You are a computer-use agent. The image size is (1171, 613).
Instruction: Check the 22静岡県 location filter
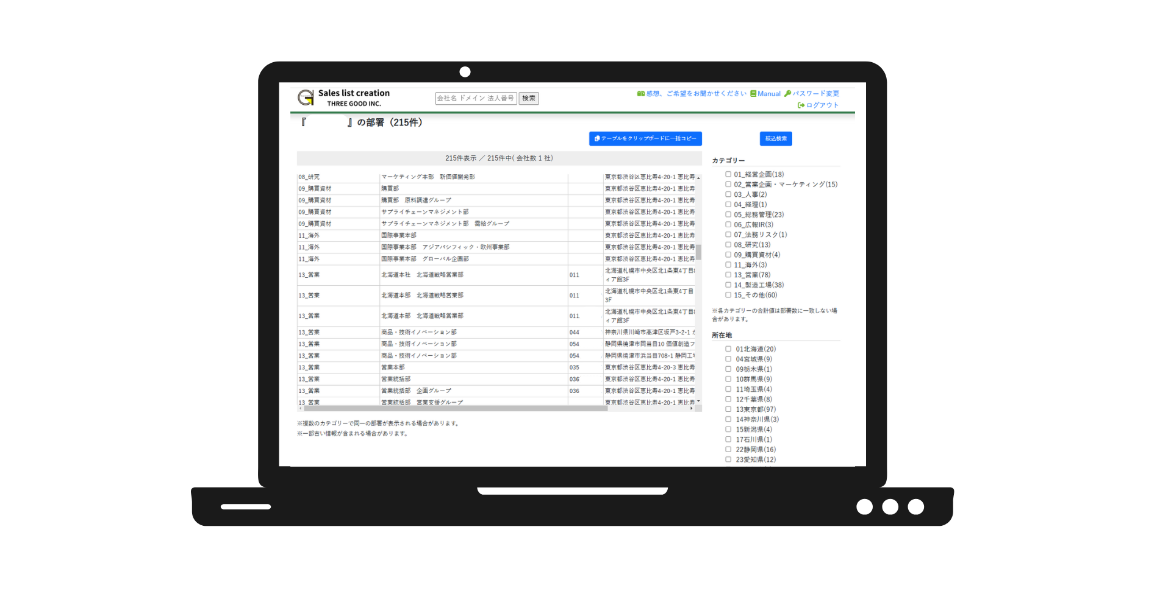(x=728, y=450)
